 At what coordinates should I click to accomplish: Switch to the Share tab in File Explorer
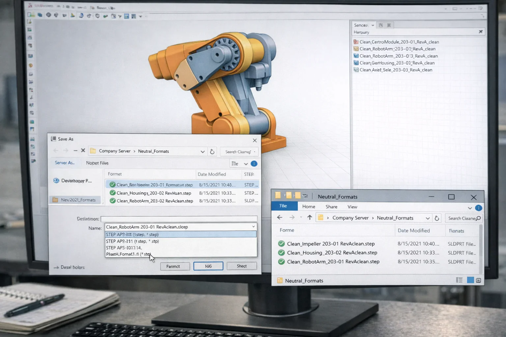(x=331, y=207)
